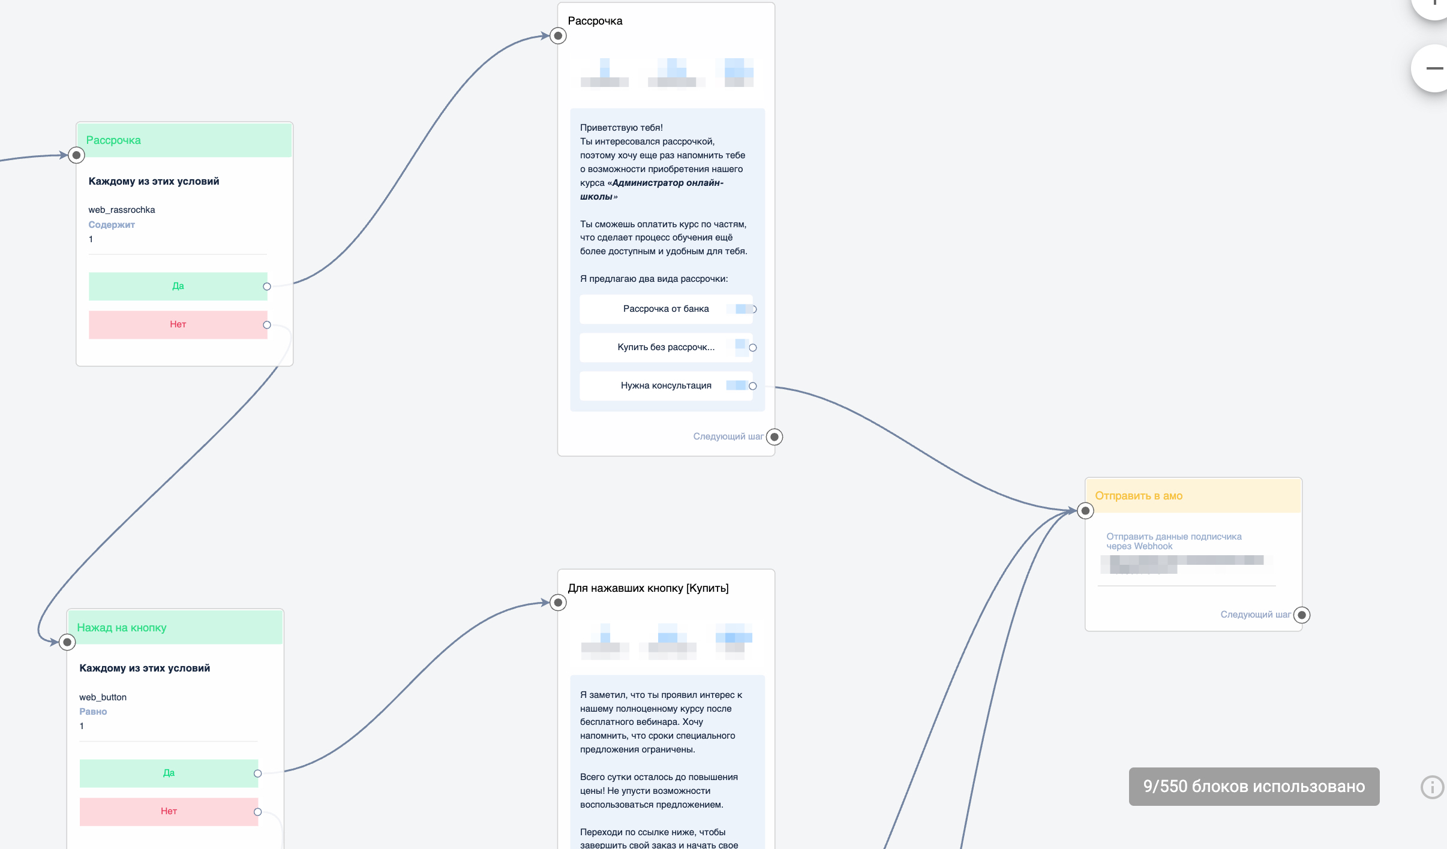Click input connector of the Рассрочка message block
This screenshot has width=1447, height=849.
pyautogui.click(x=558, y=36)
